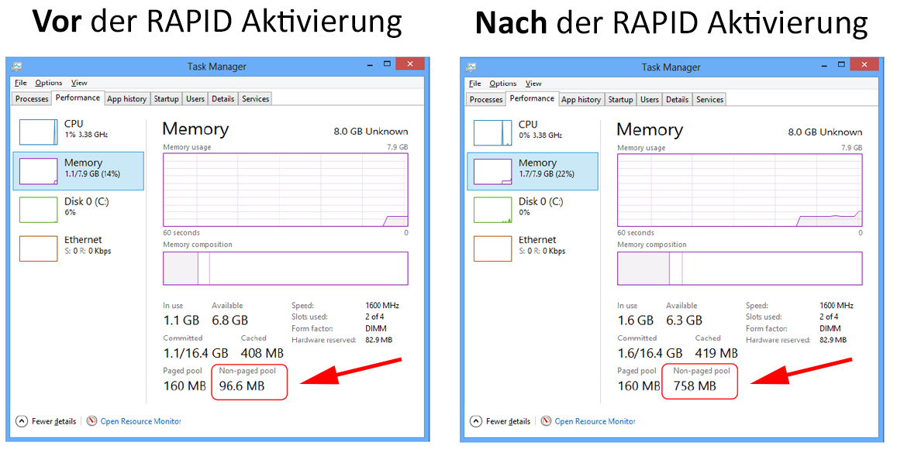The width and height of the screenshot is (897, 449).
Task: Select the Ethernet graph in the Vor window
Action: pyautogui.click(x=38, y=248)
